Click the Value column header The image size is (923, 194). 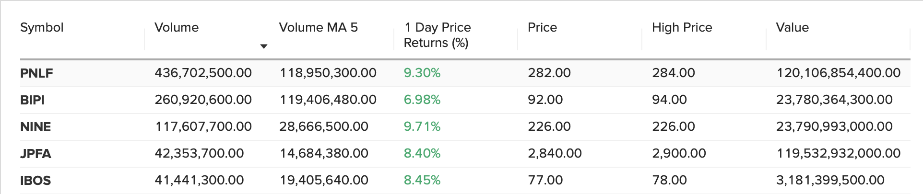click(792, 27)
